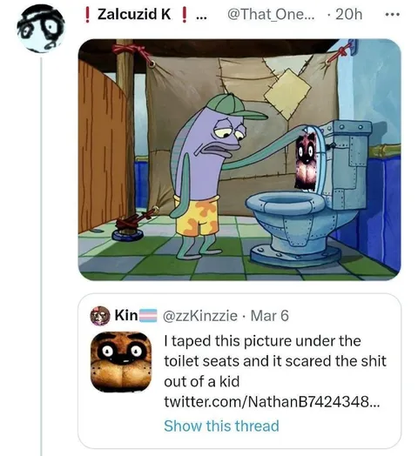The width and height of the screenshot is (418, 456).
Task: Click Show this thread
Action: (221, 426)
